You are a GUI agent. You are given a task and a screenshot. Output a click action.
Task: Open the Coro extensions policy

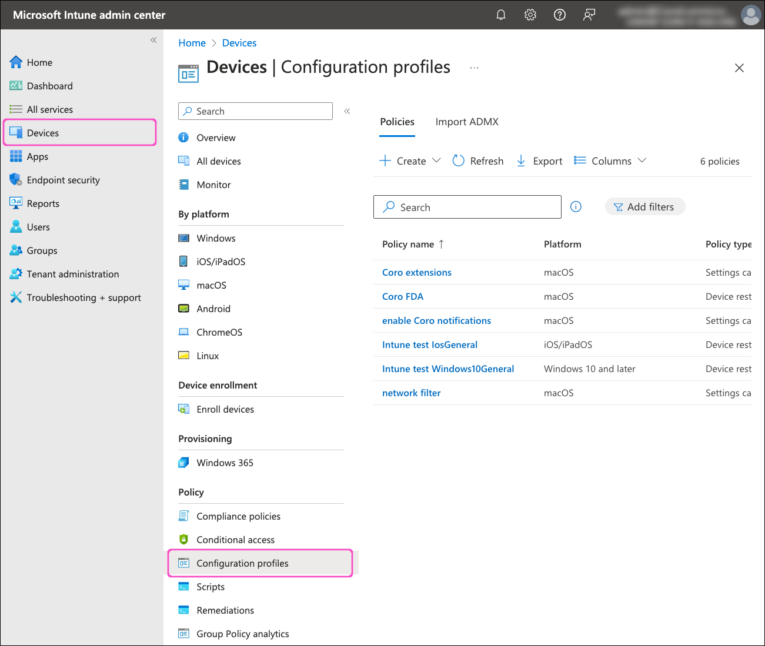416,272
